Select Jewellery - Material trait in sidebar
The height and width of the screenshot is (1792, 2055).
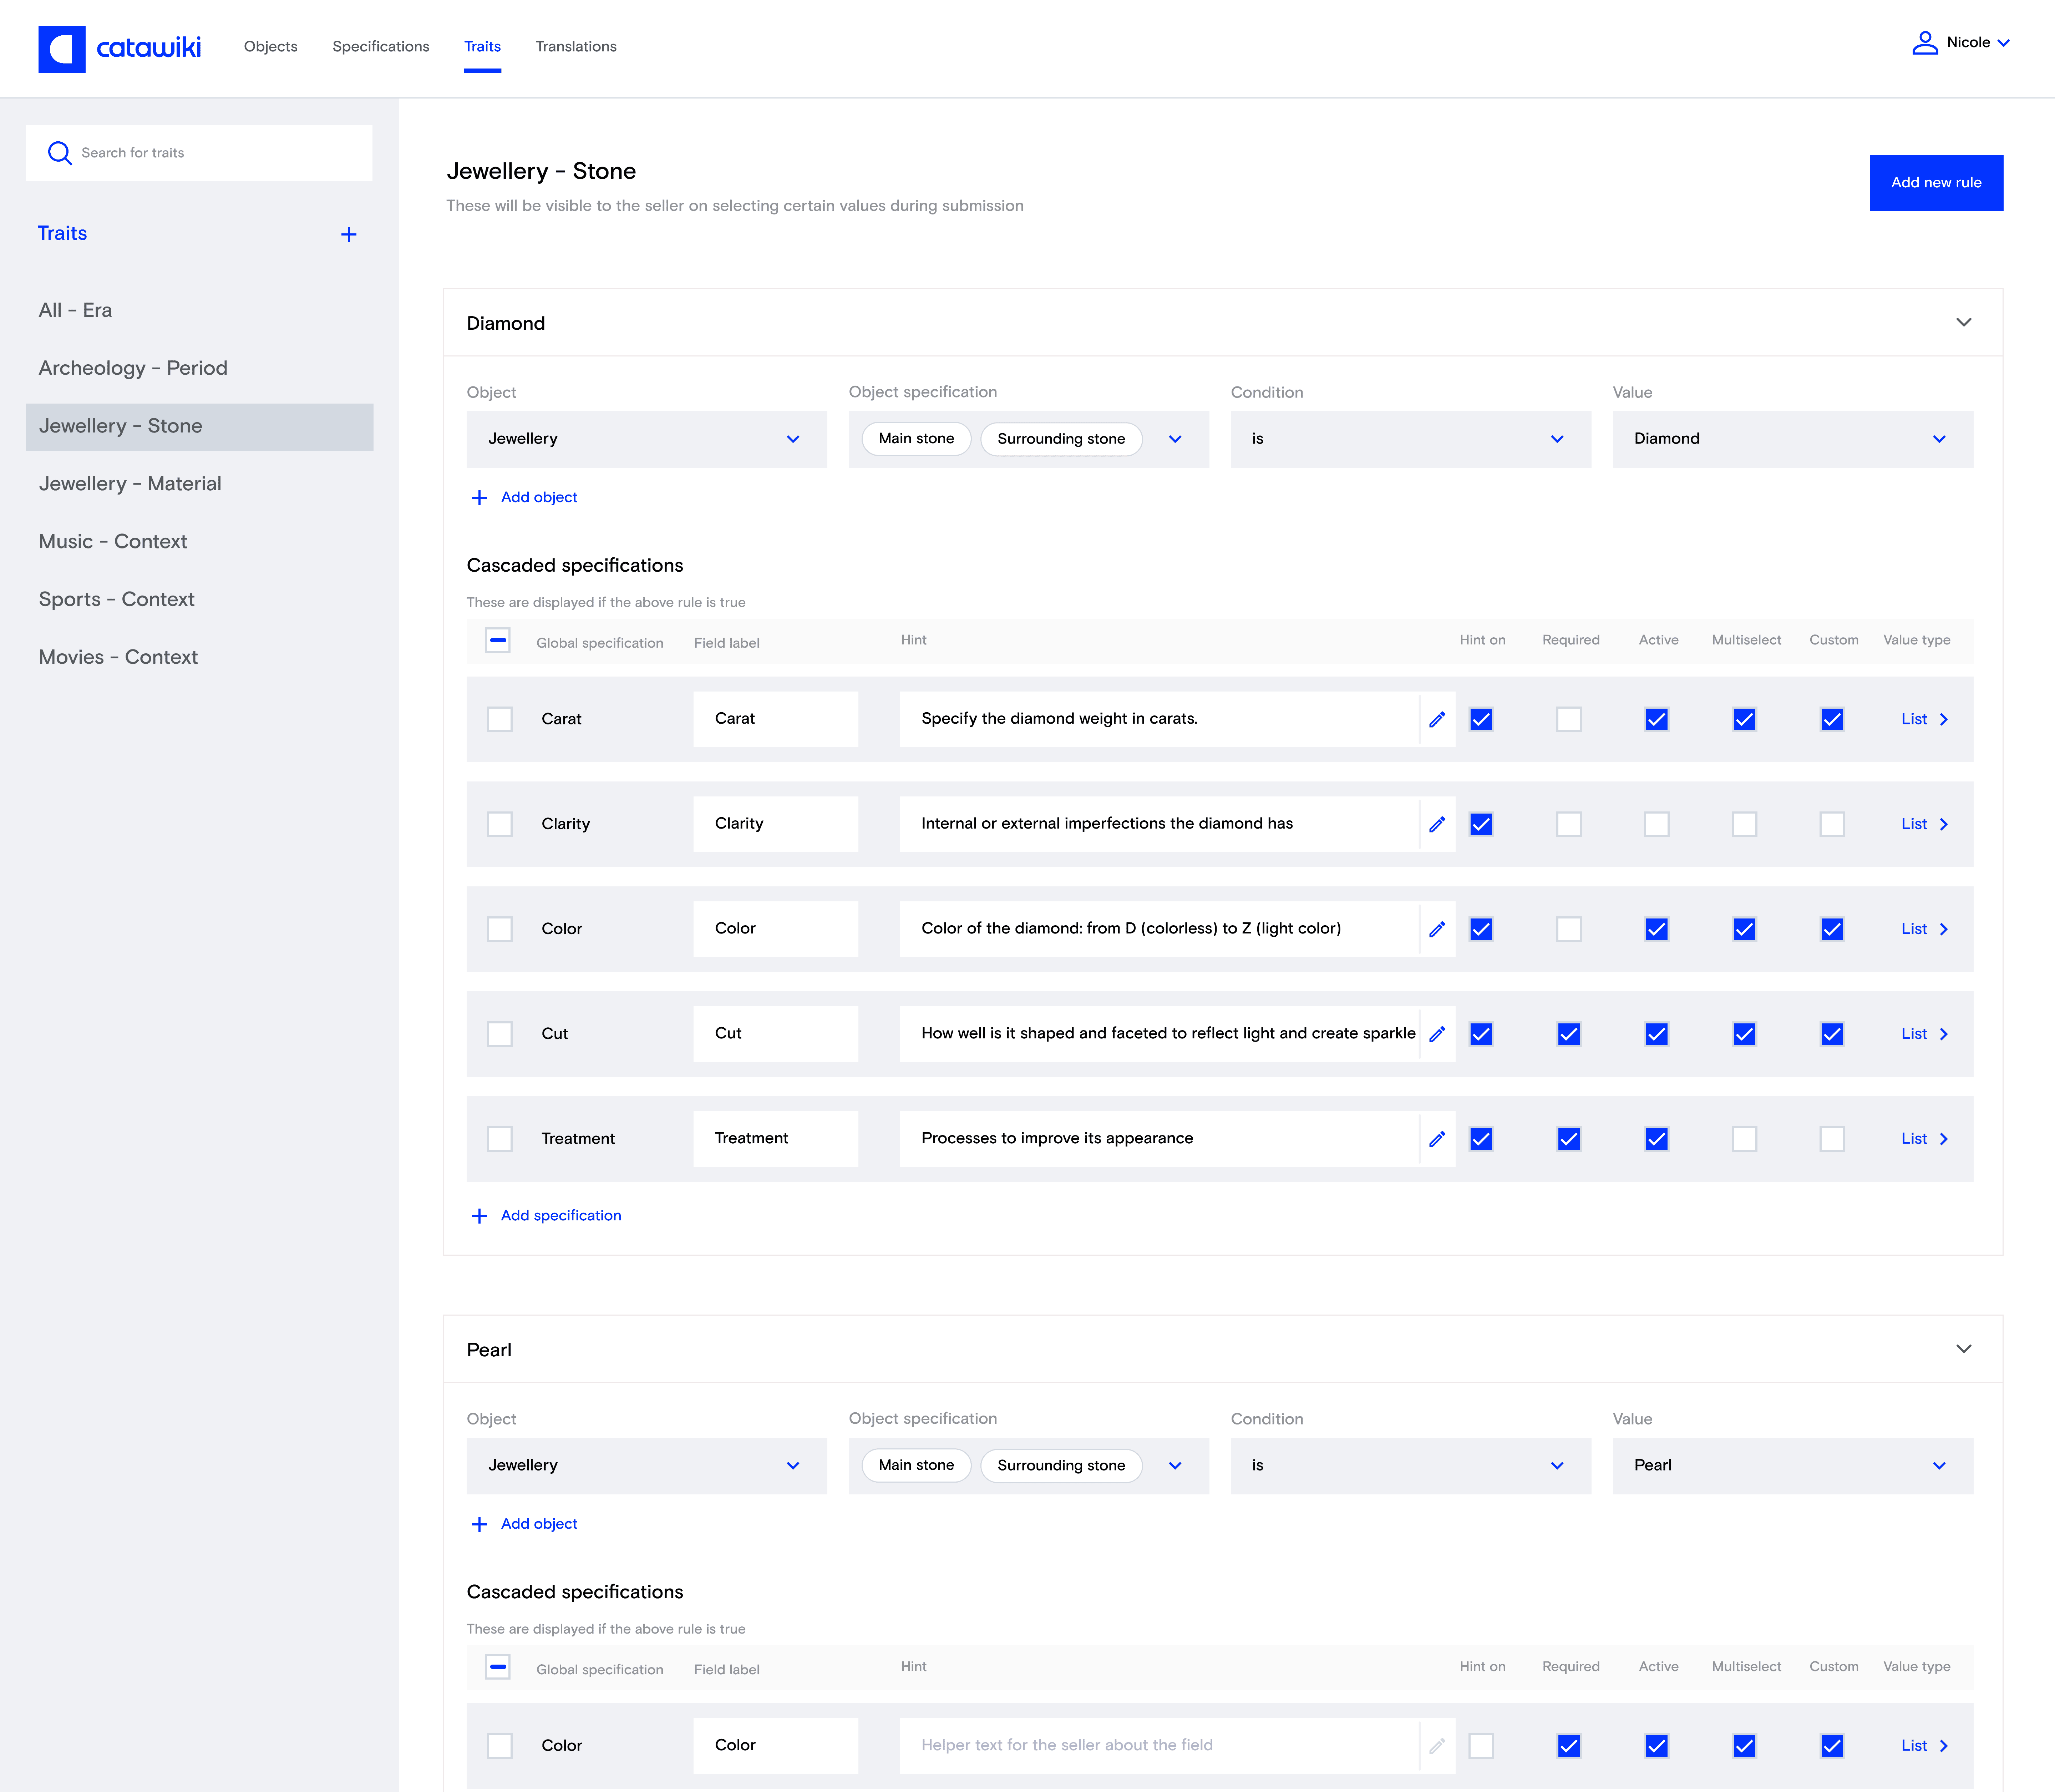click(x=130, y=484)
